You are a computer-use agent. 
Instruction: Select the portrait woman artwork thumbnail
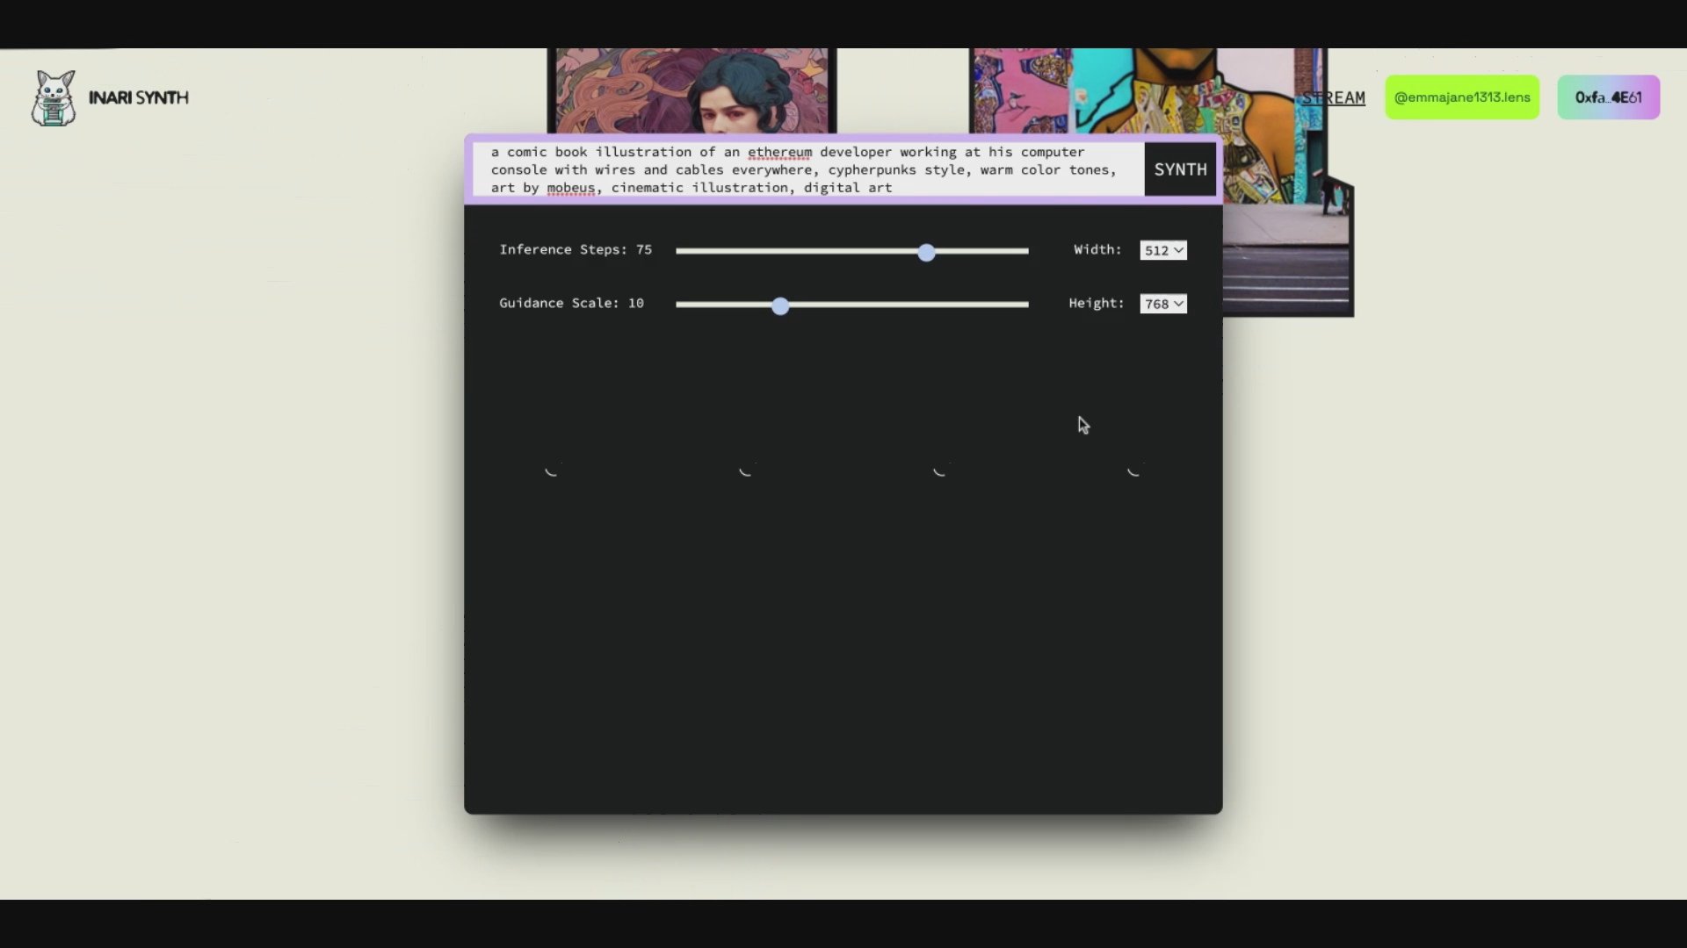pyautogui.click(x=691, y=90)
